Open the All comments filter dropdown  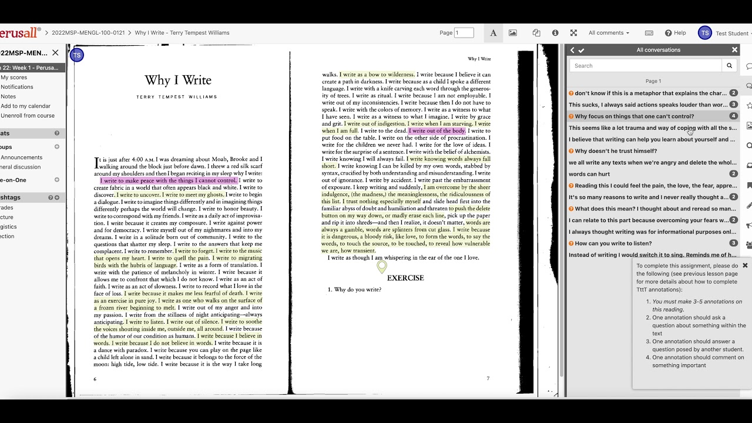(609, 33)
